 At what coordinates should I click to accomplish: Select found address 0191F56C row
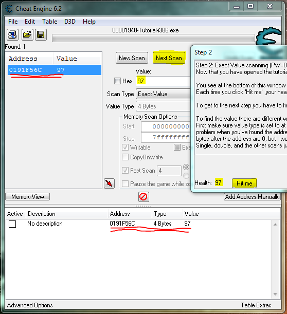(x=55, y=70)
